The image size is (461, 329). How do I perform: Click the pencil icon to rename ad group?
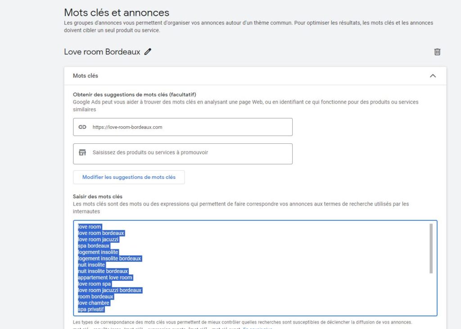tap(148, 52)
